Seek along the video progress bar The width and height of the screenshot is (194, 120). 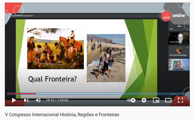point(97,94)
